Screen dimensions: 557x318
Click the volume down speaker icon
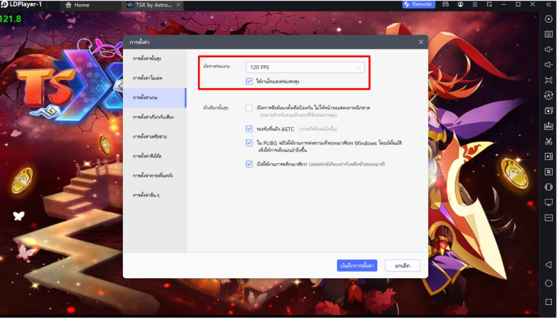(548, 65)
